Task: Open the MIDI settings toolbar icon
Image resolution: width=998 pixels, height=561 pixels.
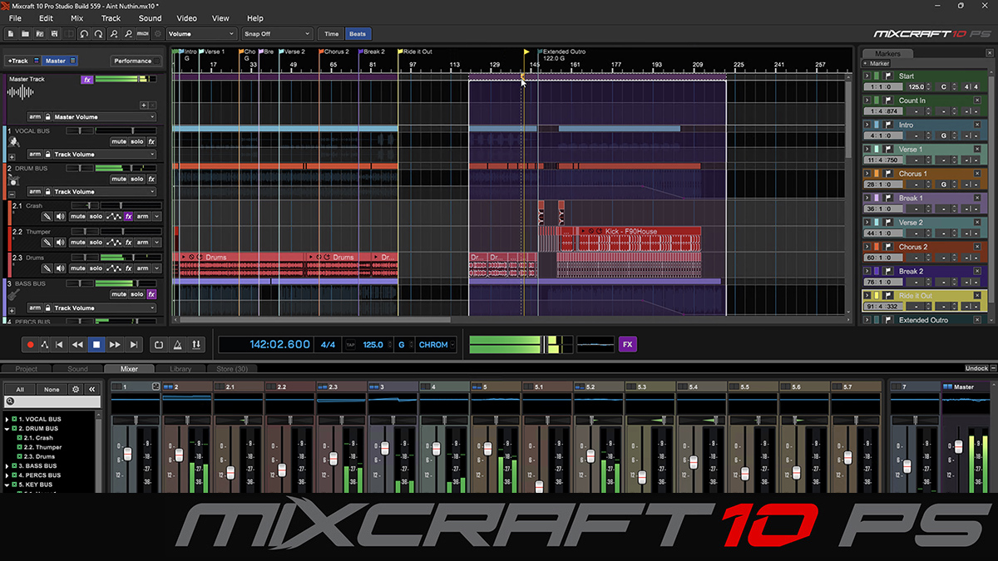Action: pos(143,34)
